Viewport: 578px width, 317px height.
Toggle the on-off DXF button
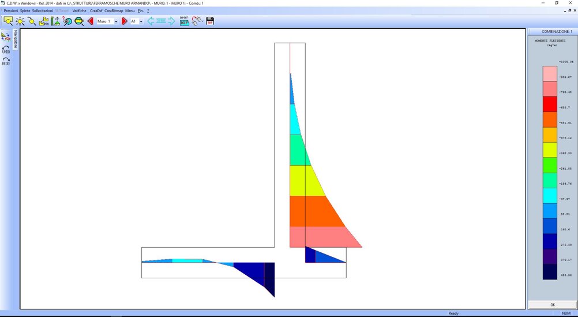tap(184, 21)
